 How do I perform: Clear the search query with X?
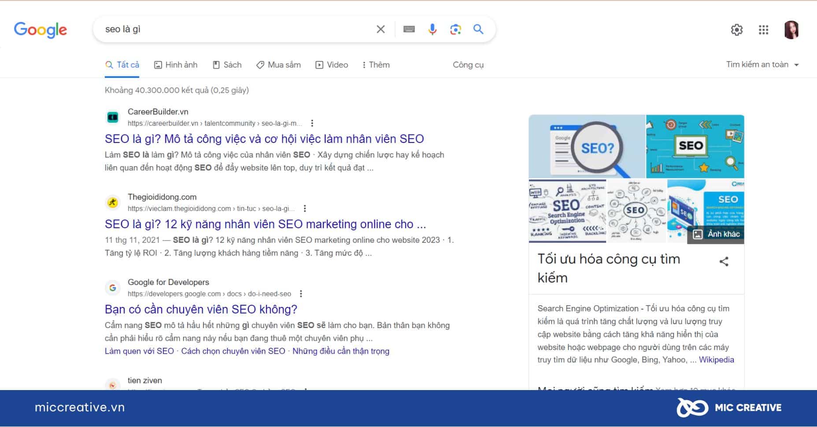(x=381, y=29)
